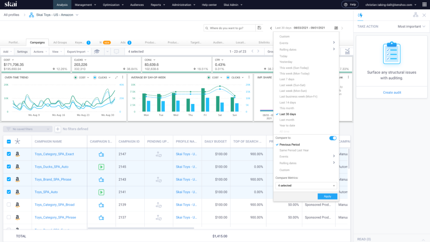Switch to the Ad Groups tab

pyautogui.click(x=60, y=43)
